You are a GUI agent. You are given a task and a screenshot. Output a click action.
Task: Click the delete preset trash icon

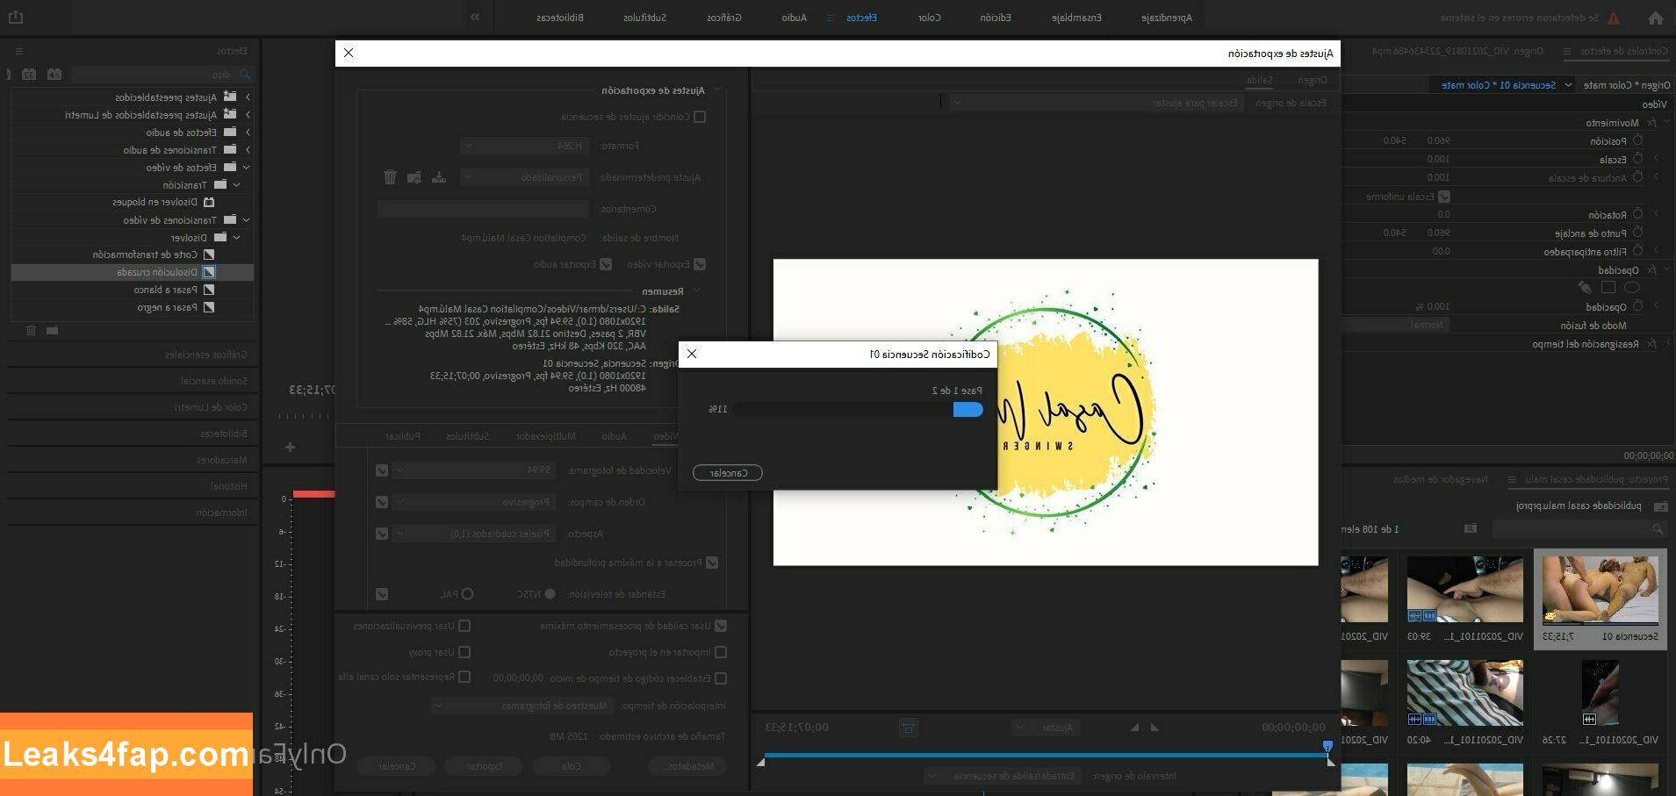(x=390, y=177)
